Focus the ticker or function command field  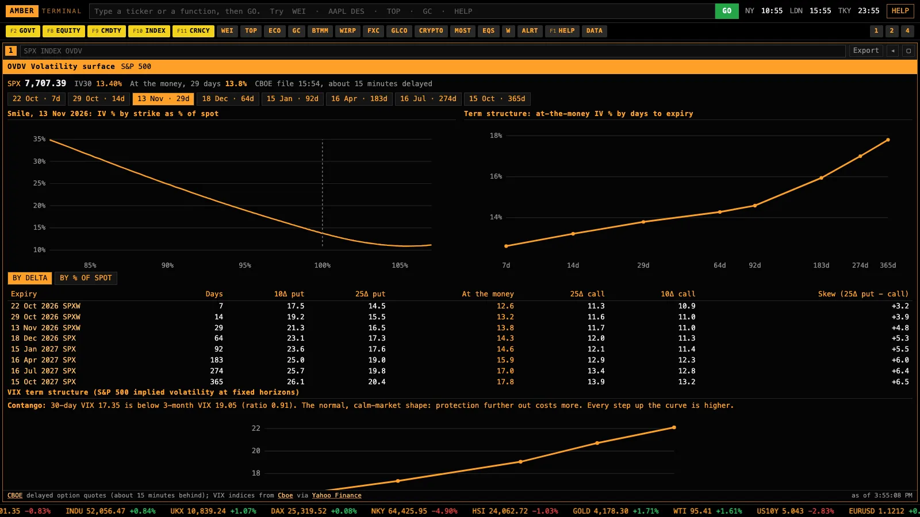coord(402,11)
